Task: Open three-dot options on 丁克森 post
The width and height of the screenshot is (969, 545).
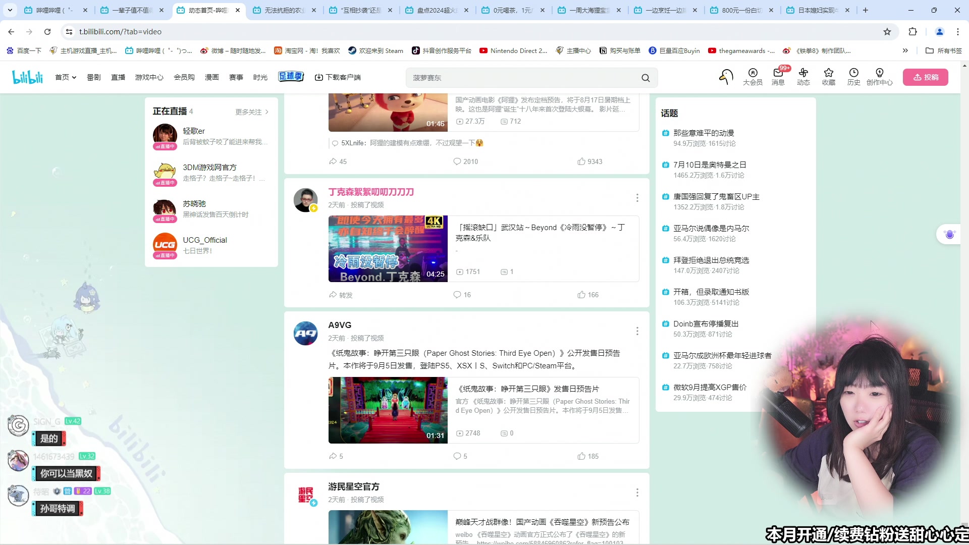Action: (x=637, y=197)
